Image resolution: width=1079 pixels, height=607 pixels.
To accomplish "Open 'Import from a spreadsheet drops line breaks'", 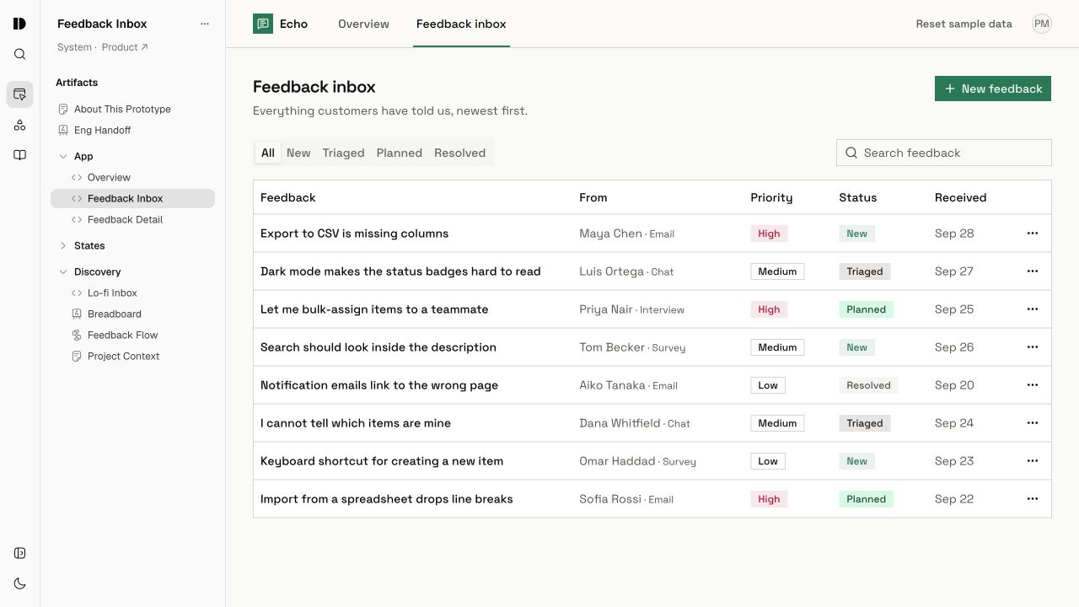I will [387, 499].
